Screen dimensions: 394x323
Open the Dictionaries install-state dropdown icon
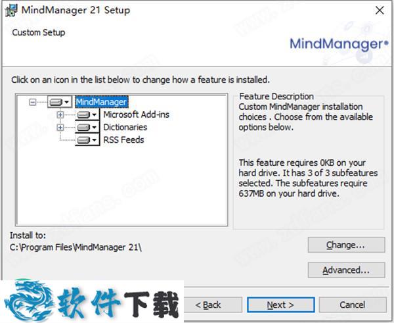[87, 127]
